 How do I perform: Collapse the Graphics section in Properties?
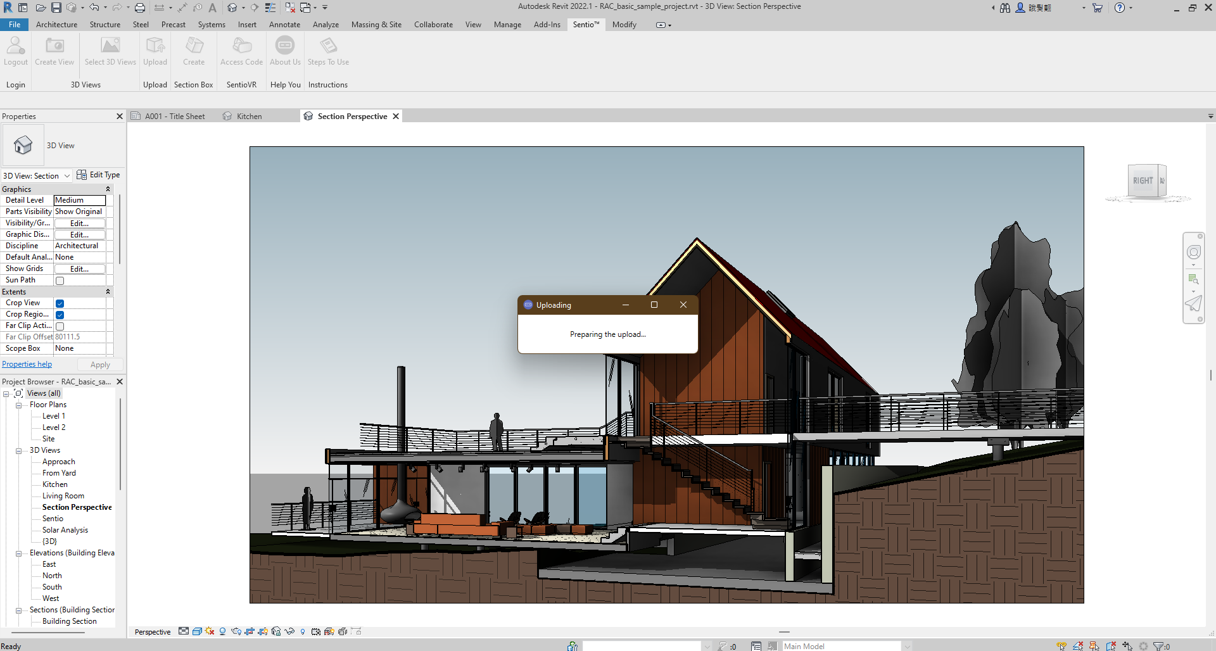coord(108,189)
